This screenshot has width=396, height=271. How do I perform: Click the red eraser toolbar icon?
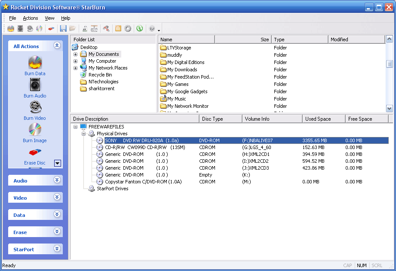pyautogui.click(x=51, y=28)
